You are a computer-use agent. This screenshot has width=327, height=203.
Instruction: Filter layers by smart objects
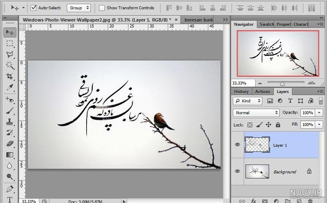[x=311, y=101]
